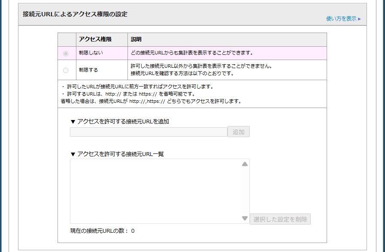Click the アクセス権限 column header
This screenshot has height=252, width=385.
(x=95, y=39)
